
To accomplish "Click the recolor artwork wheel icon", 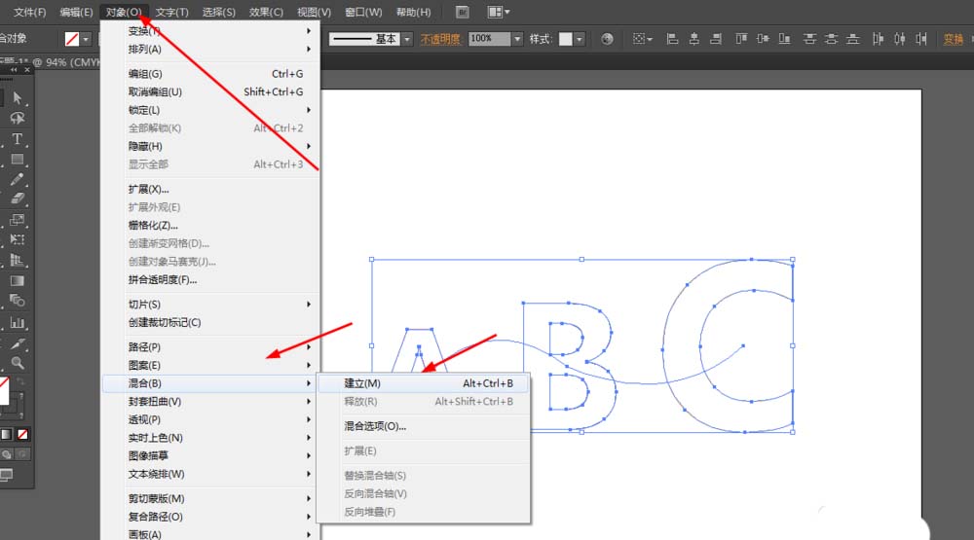I will coord(608,39).
